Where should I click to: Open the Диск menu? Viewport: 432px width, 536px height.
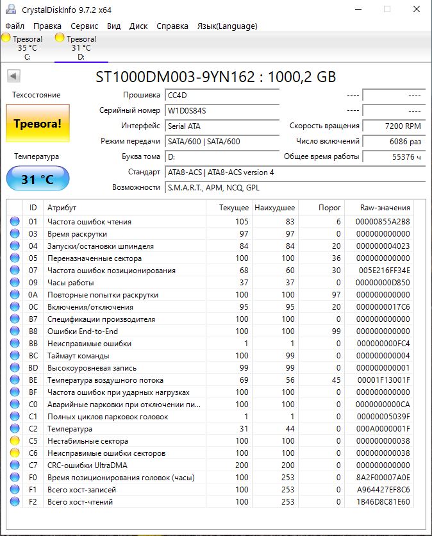coord(138,26)
